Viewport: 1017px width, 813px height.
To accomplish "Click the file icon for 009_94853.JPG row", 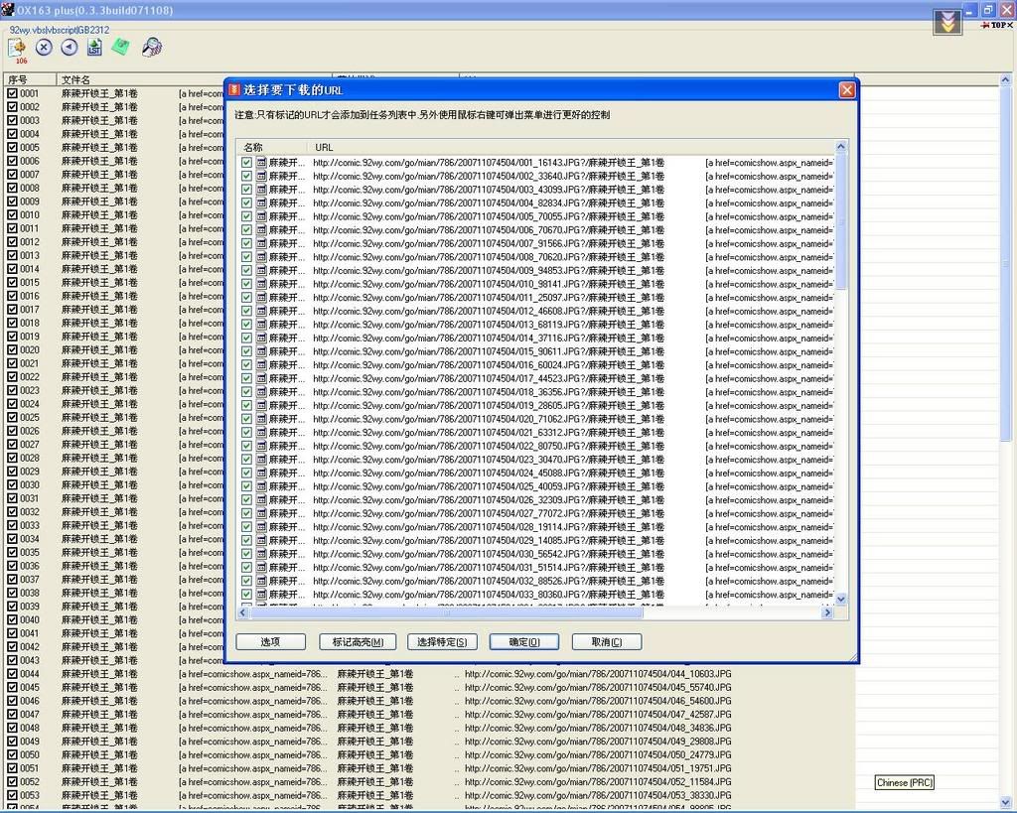I will coord(261,270).
